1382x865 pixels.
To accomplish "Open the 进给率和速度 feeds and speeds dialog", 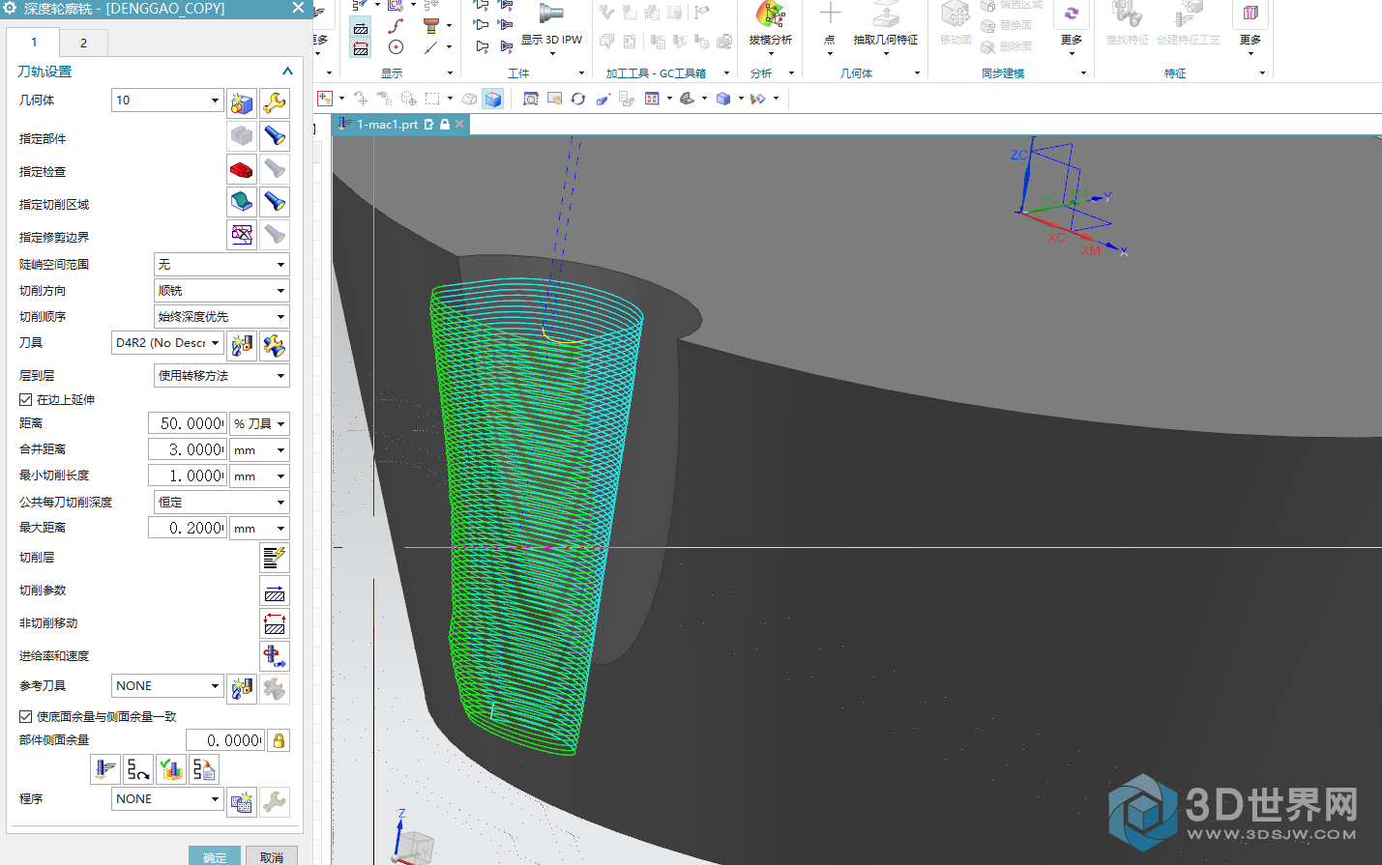I will pyautogui.click(x=275, y=656).
